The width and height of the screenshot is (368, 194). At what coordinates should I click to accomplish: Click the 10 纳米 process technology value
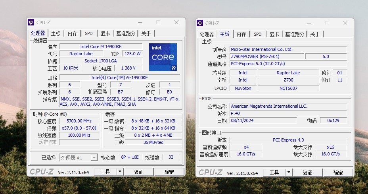point(71,68)
